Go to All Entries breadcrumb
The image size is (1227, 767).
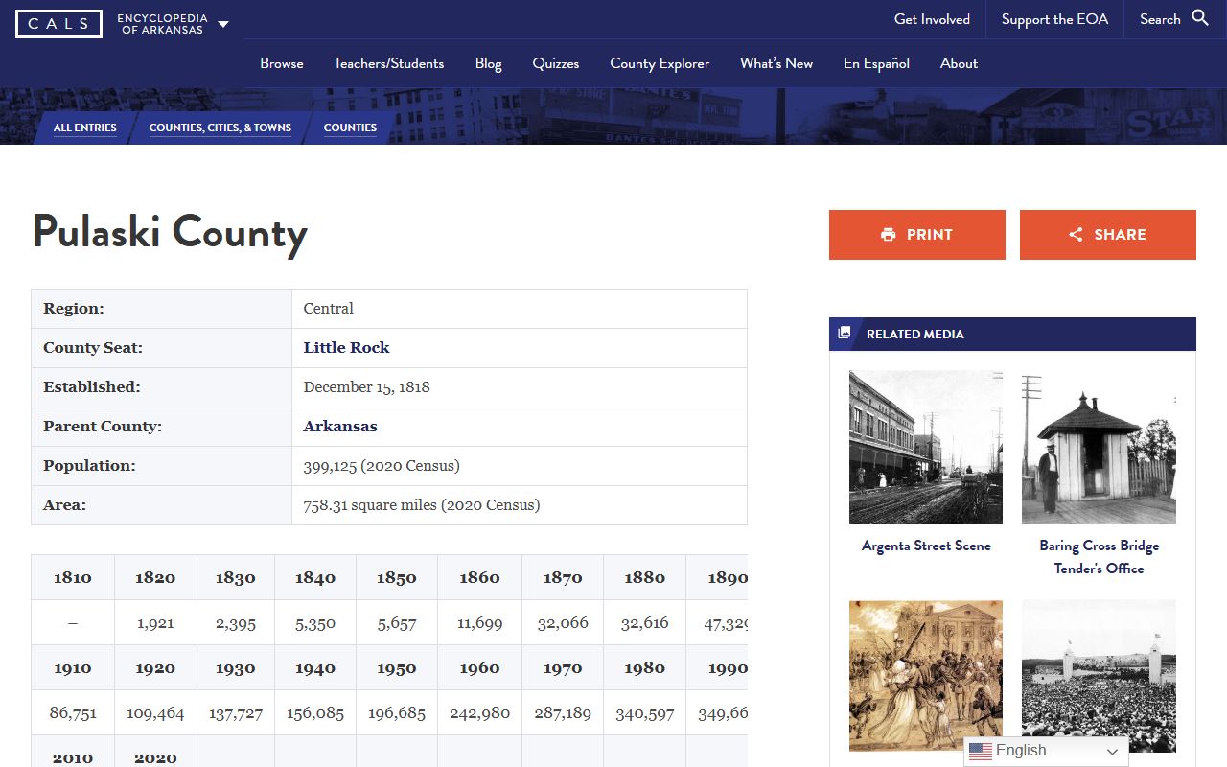tap(85, 128)
